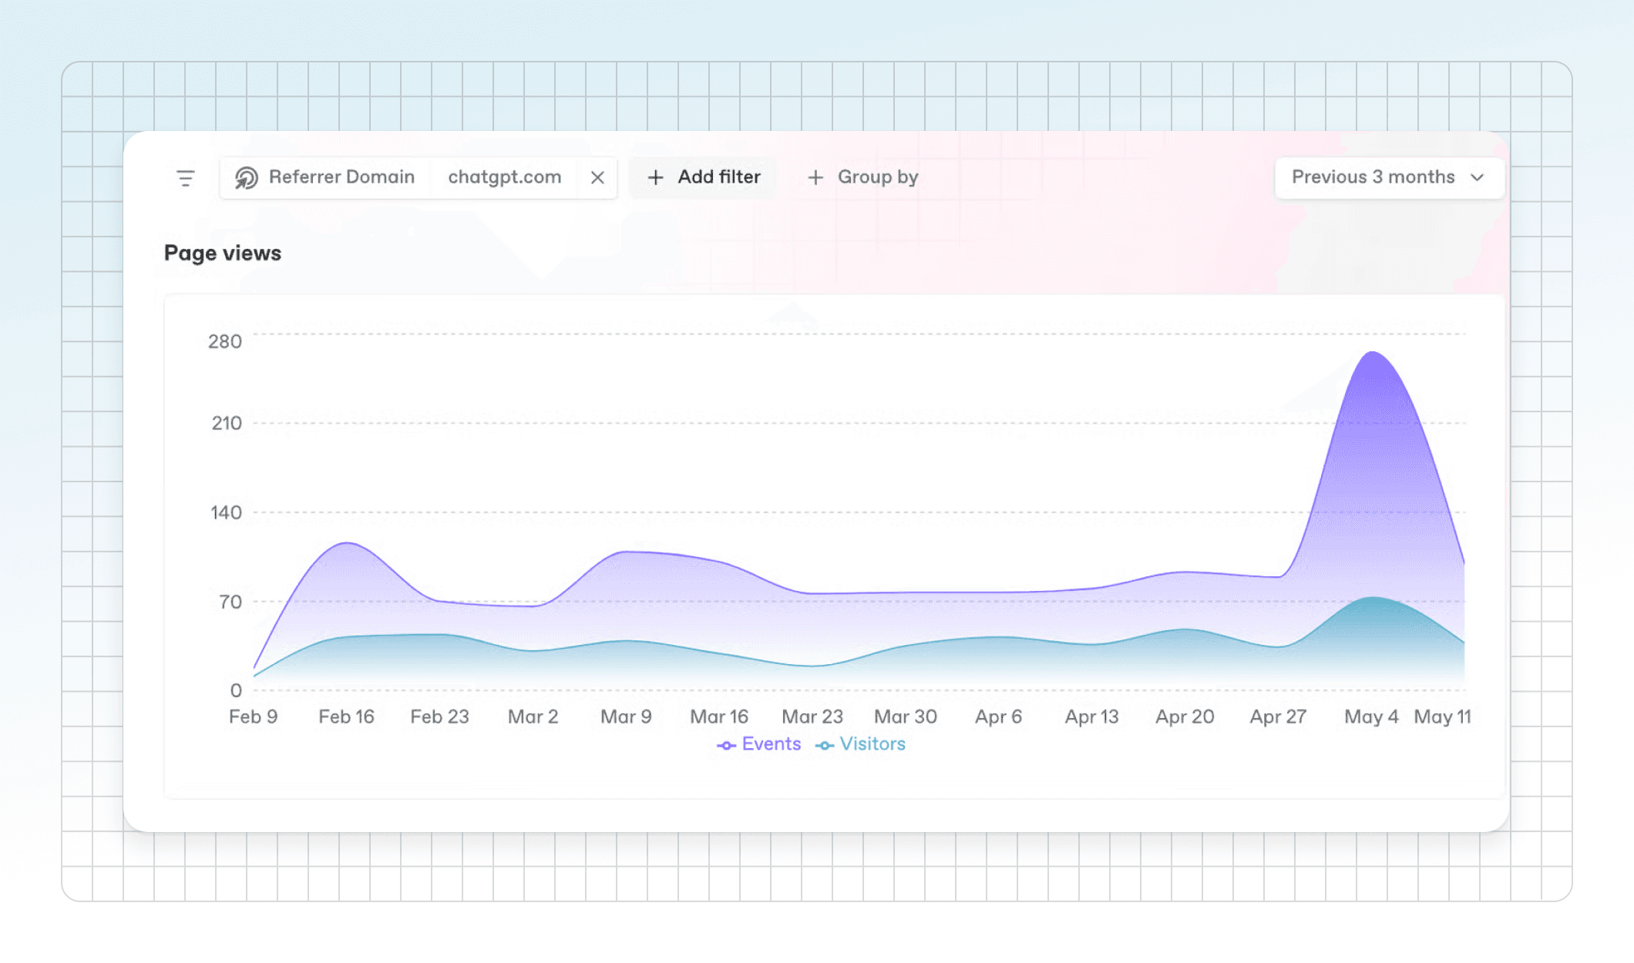Click the Mar 30 axis label
This screenshot has height=963, width=1634.
pos(906,716)
